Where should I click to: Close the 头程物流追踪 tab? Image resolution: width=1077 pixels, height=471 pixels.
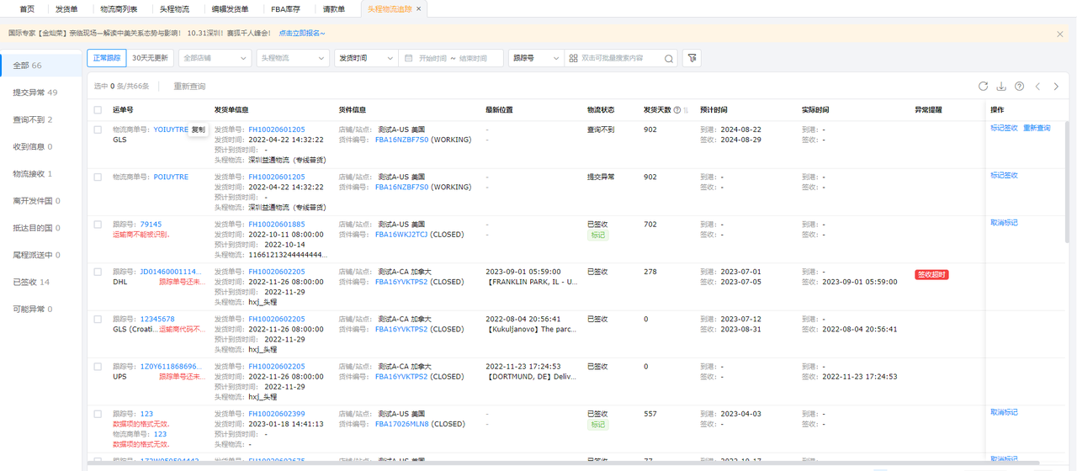(420, 9)
